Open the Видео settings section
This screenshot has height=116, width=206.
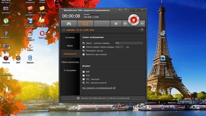click(70, 46)
